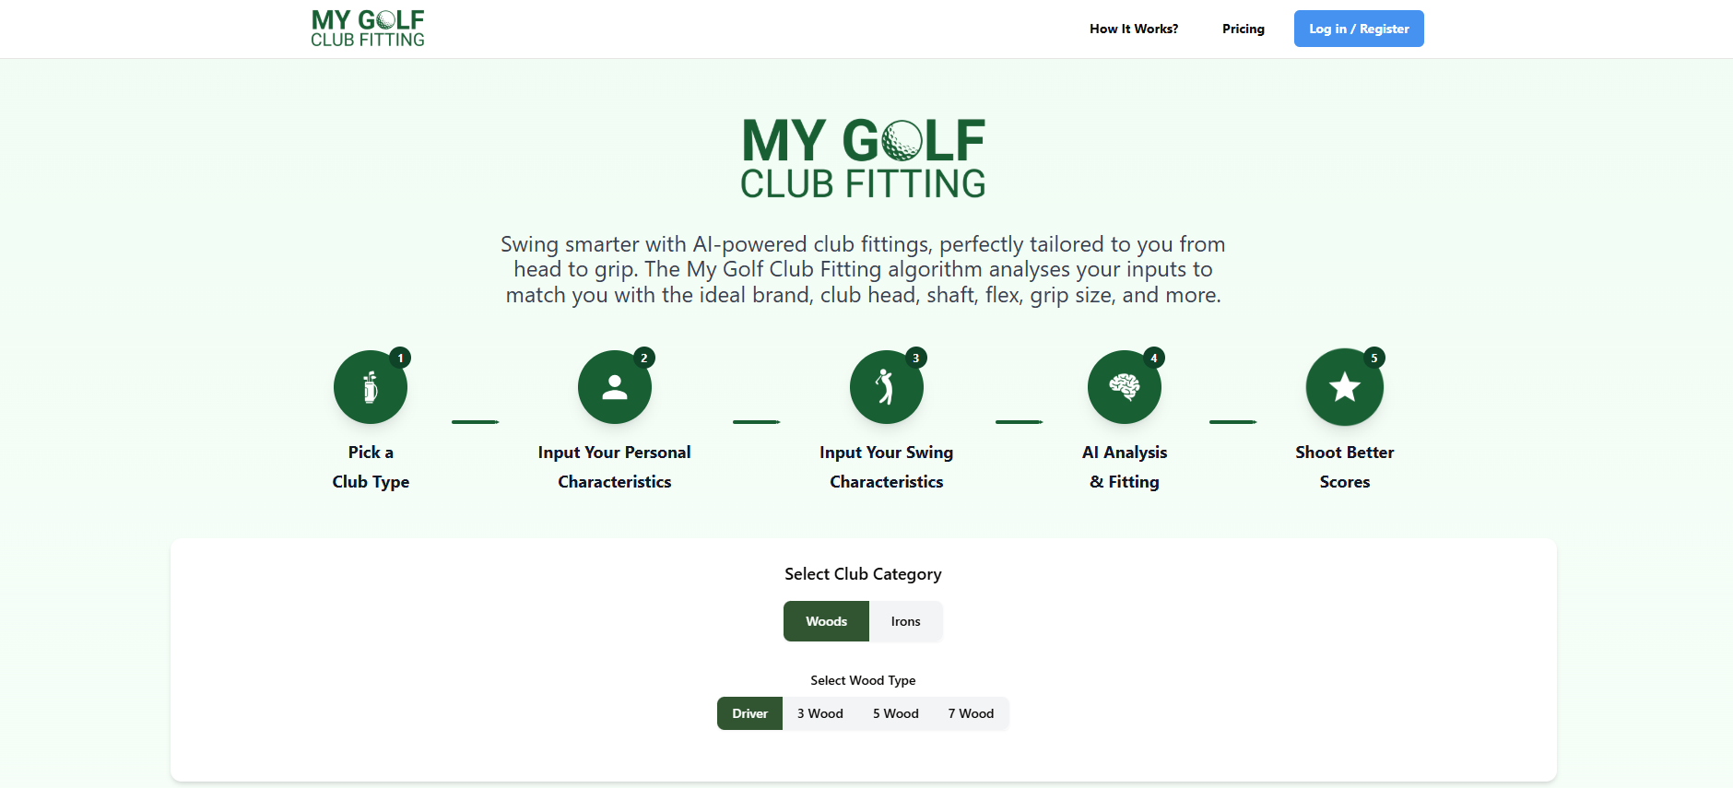Click 'Select Club Category' heading

[x=863, y=574]
